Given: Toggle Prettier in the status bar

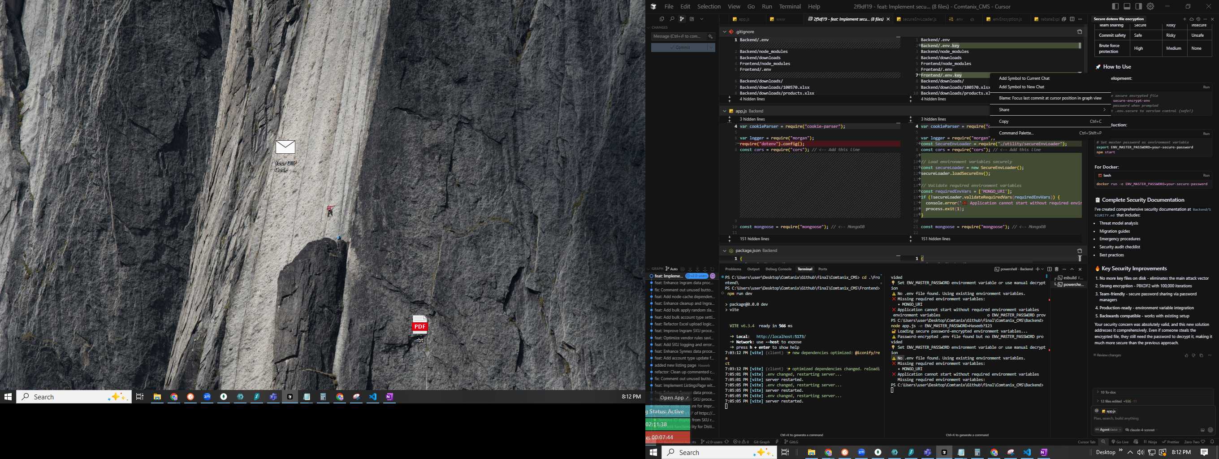Looking at the screenshot, I should click(x=1171, y=442).
